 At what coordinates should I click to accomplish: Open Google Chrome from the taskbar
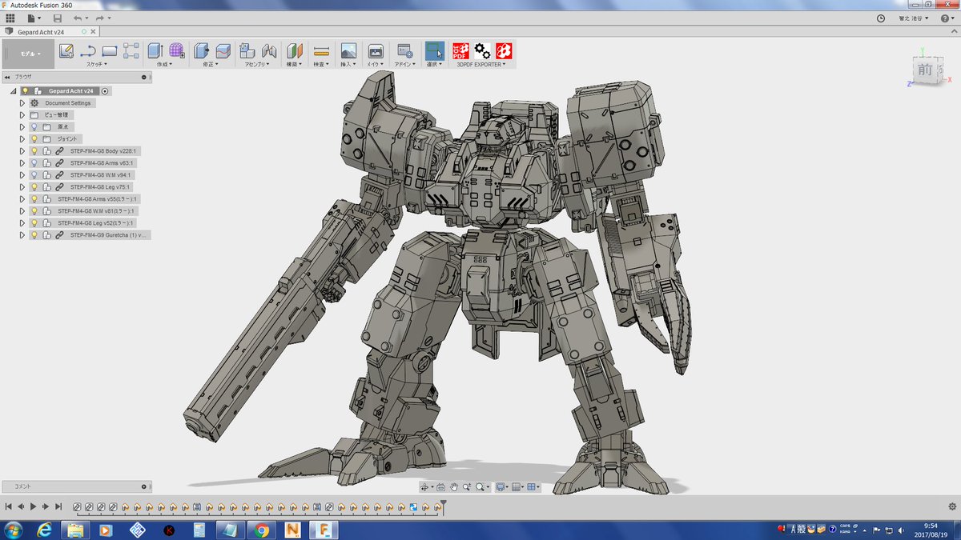click(x=261, y=530)
